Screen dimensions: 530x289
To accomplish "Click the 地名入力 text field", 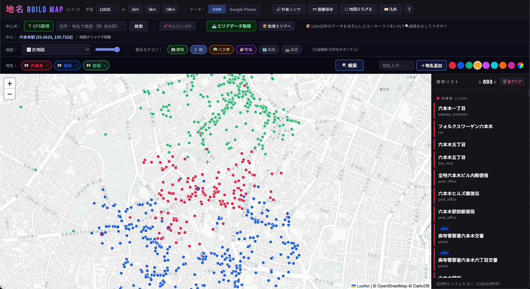I will coord(397,65).
